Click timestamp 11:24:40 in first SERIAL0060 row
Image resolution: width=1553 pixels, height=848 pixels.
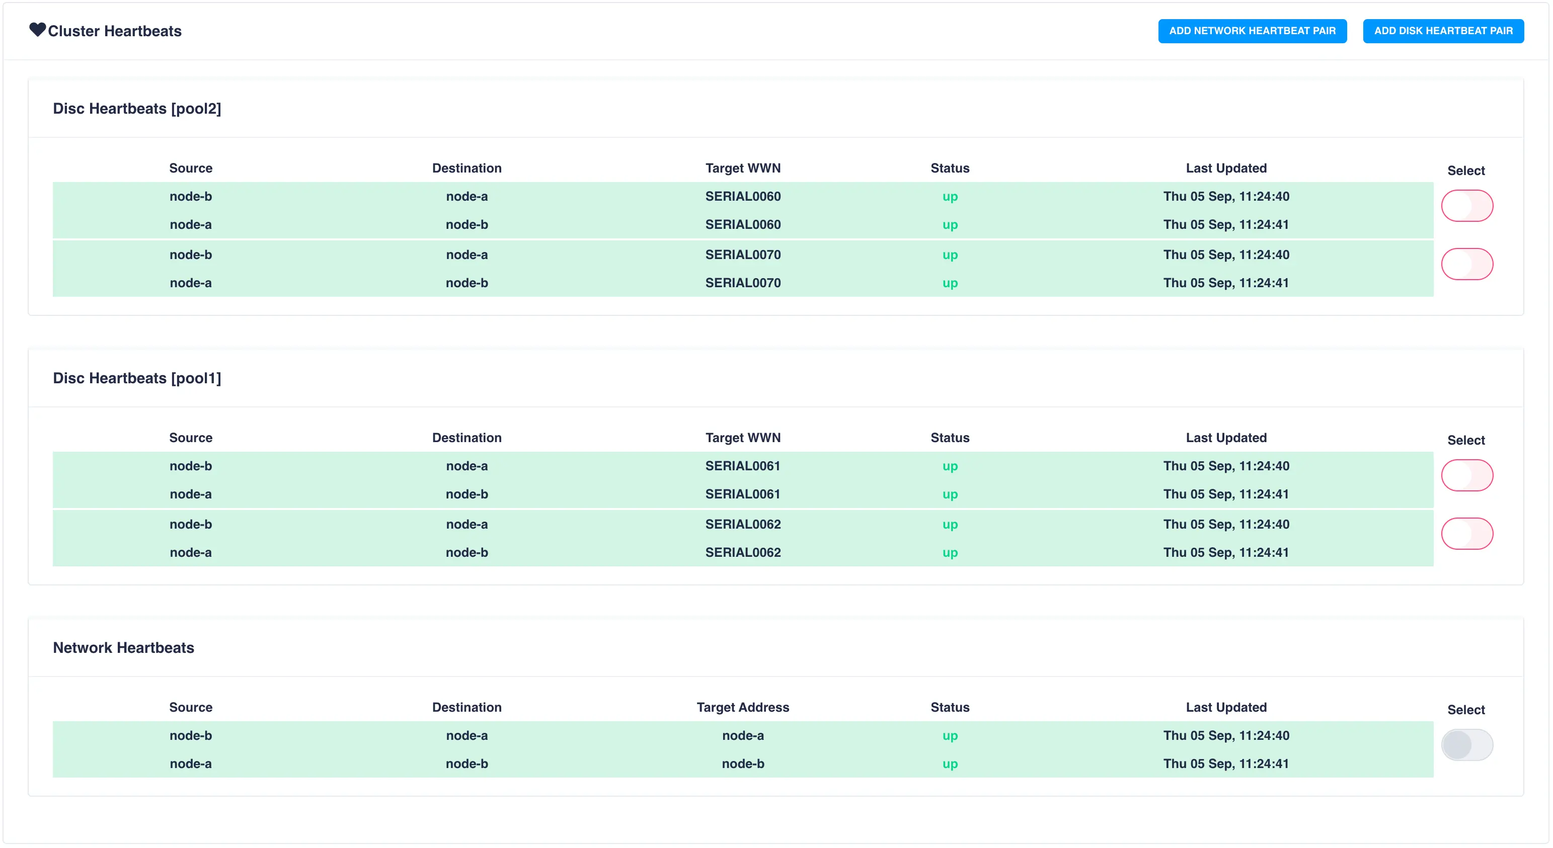1225,197
